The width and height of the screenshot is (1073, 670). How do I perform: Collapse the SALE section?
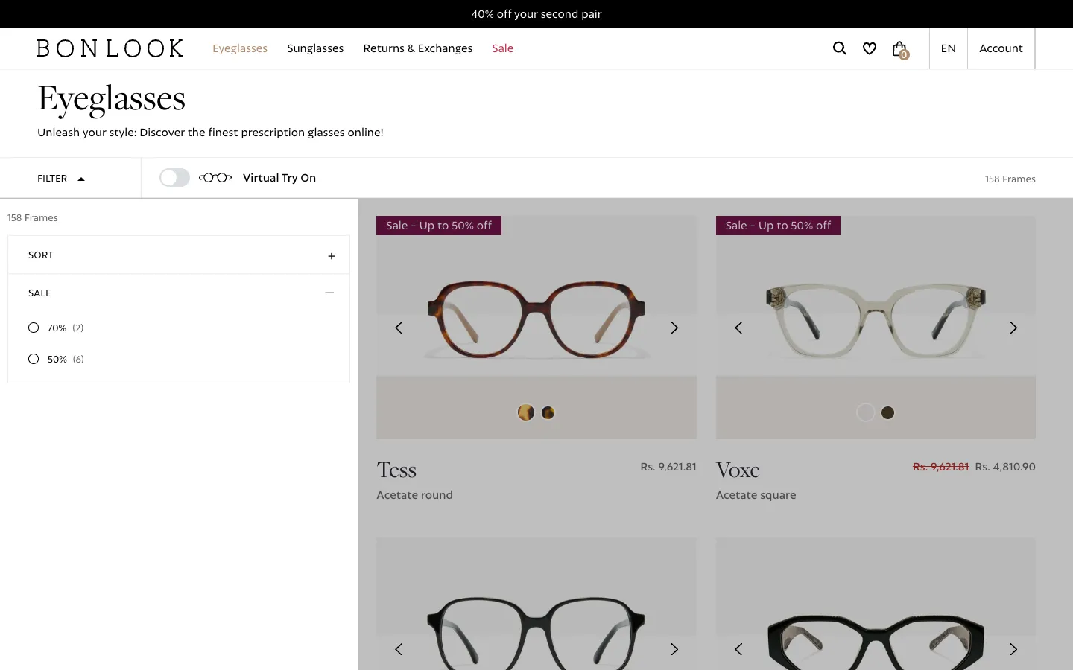[x=179, y=293]
